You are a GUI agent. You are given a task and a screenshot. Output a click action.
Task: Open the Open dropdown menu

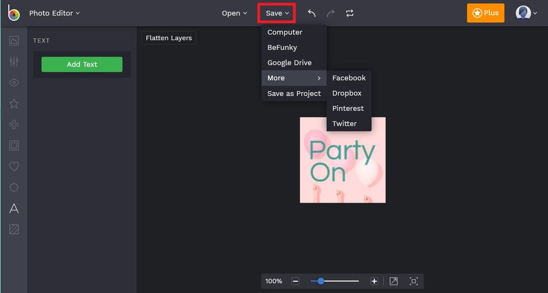[x=235, y=13]
